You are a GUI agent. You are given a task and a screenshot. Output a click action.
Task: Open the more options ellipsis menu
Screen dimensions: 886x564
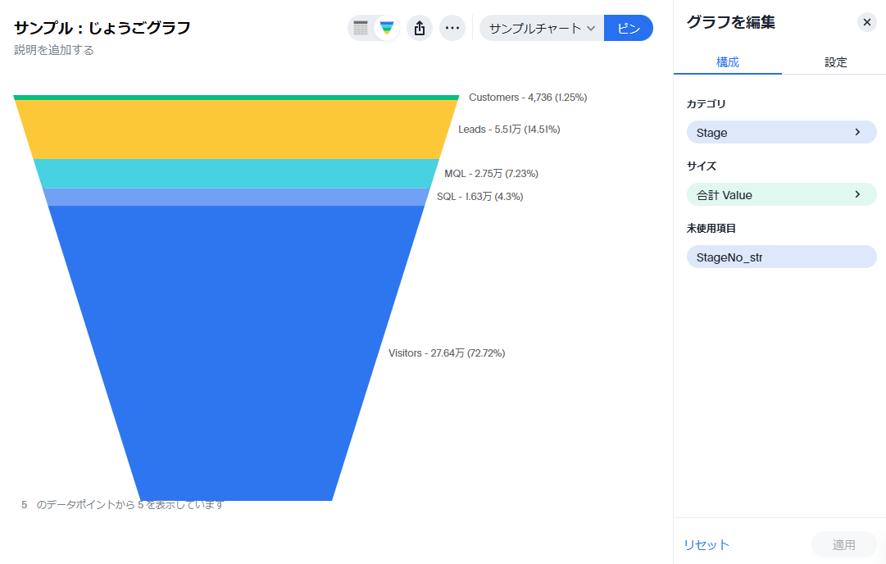[x=452, y=28]
